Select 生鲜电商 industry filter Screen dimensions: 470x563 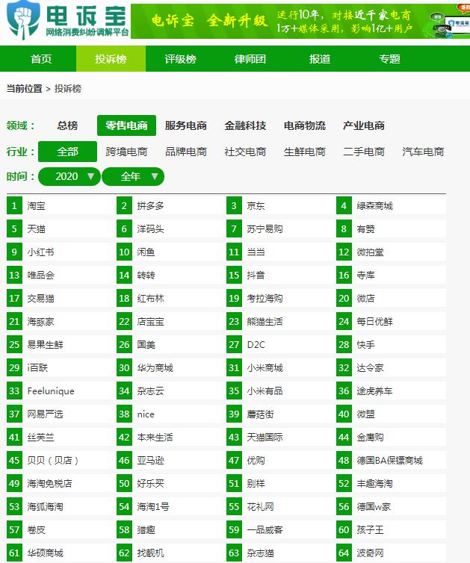pyautogui.click(x=304, y=152)
